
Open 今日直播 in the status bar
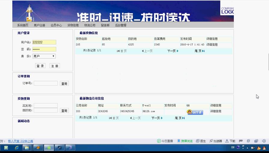click(165, 141)
